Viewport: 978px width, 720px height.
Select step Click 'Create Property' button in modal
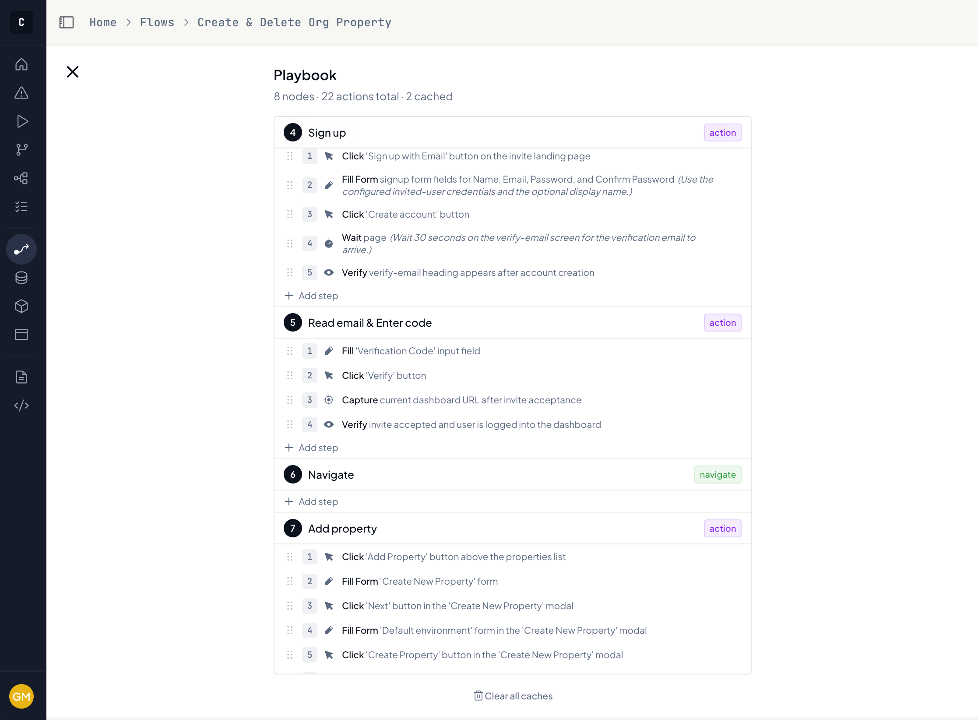(x=512, y=655)
